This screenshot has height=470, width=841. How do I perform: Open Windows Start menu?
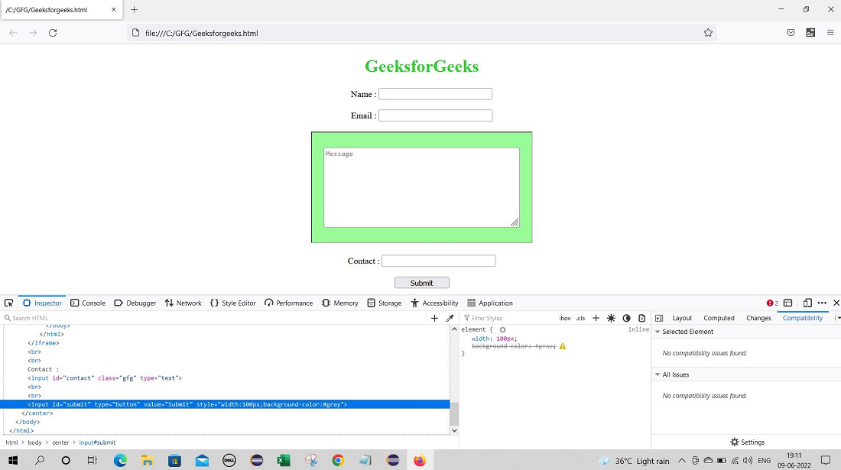pos(13,460)
